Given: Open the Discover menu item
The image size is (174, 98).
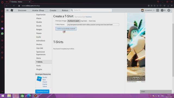Looking at the screenshot, I should tap(22, 10).
